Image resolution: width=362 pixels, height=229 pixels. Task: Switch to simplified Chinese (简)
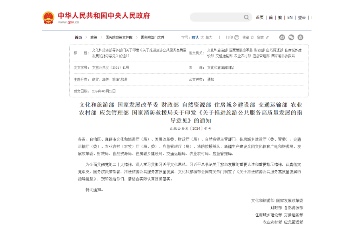coord(271,17)
